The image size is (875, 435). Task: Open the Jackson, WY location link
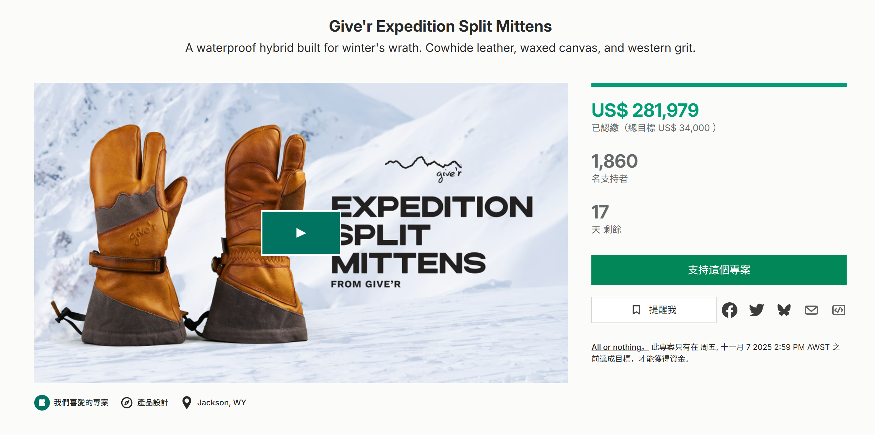[221, 403]
